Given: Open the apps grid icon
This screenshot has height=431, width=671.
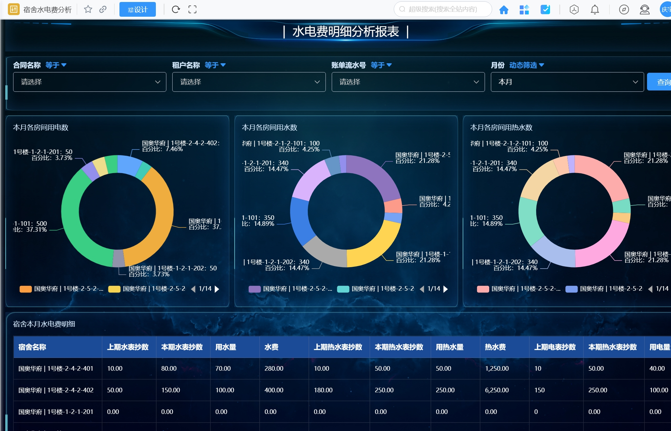Looking at the screenshot, I should [x=524, y=10].
